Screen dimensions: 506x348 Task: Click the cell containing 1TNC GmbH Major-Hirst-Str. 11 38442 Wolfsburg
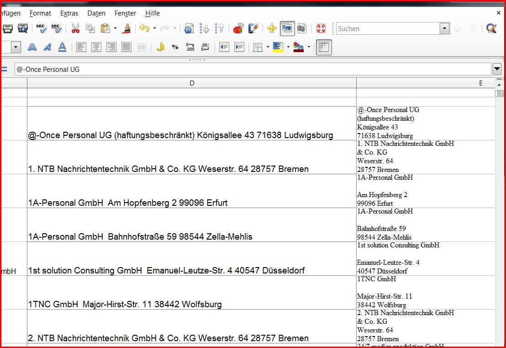click(x=192, y=292)
